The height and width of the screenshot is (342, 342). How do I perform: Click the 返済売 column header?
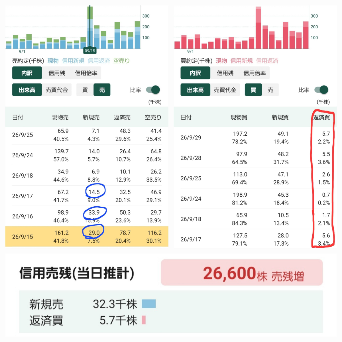pyautogui.click(x=122, y=117)
